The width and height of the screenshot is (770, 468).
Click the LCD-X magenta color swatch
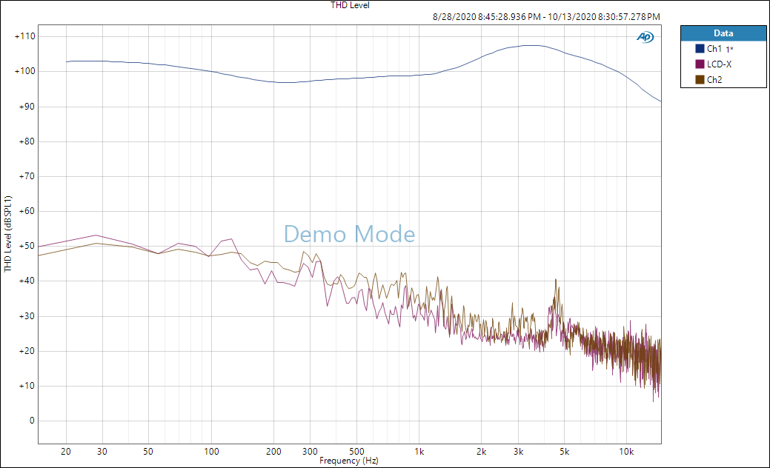(x=700, y=64)
